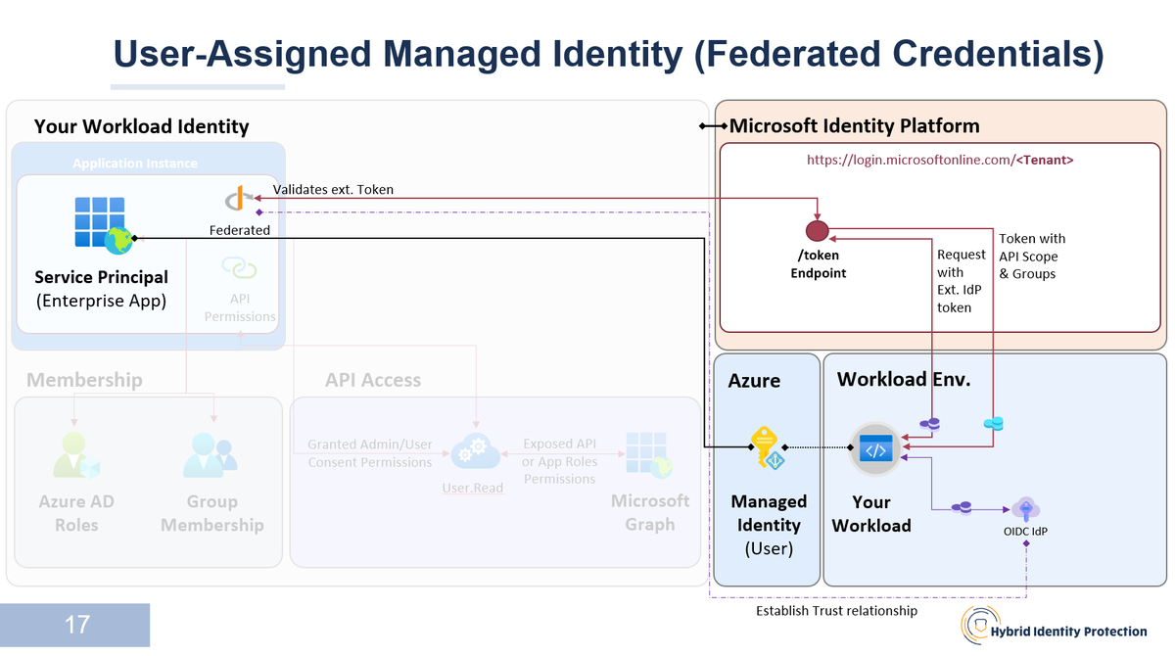The width and height of the screenshot is (1175, 656).
Task: Click 'Request with Ext. IdP token' text
Action: point(962,281)
